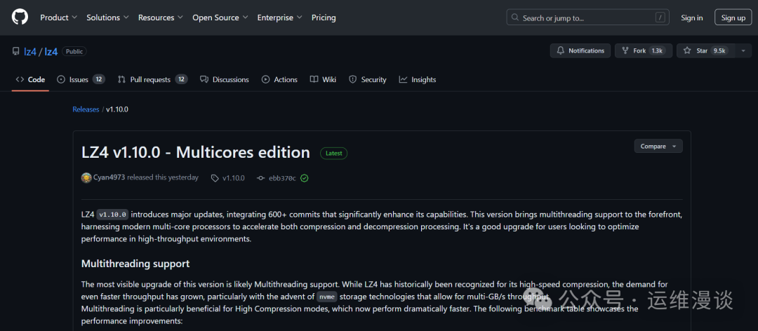Expand the Enterprise menu
758x331 pixels.
point(279,18)
